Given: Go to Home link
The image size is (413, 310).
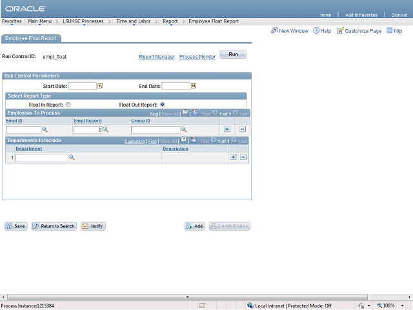Looking at the screenshot, I should 325,15.
